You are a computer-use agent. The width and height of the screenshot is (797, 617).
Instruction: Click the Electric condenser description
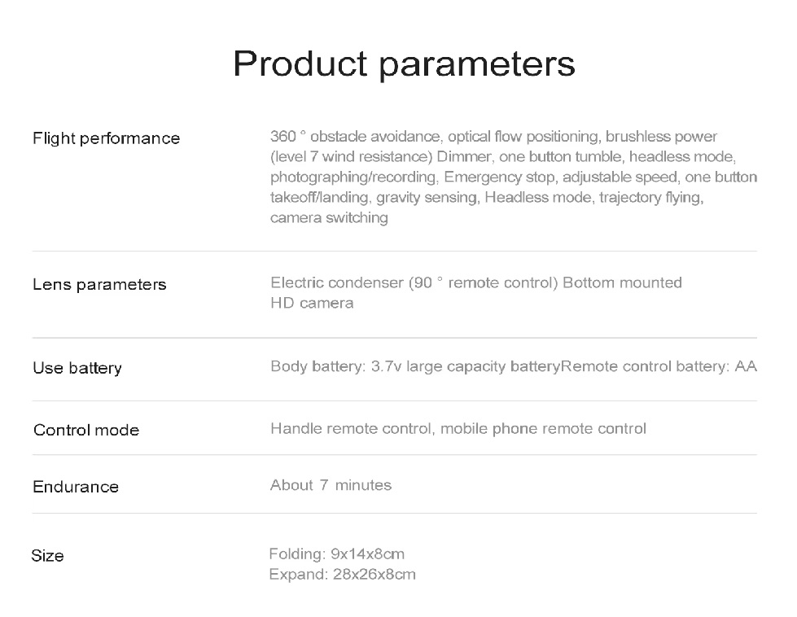[476, 282]
